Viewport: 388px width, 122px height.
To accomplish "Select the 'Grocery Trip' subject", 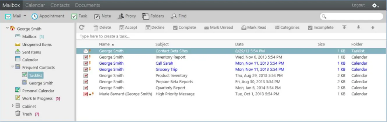I will point(166,69).
